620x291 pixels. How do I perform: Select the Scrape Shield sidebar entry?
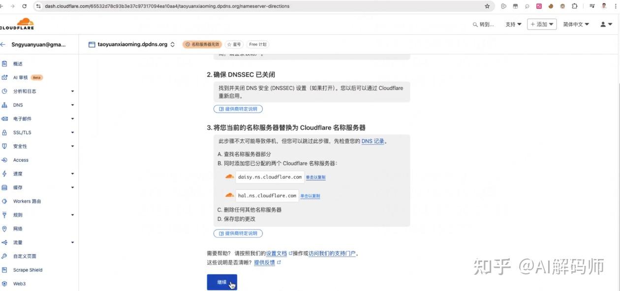point(27,270)
